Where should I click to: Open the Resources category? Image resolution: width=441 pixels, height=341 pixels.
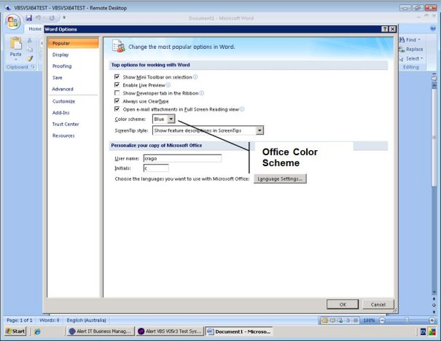pyautogui.click(x=63, y=136)
